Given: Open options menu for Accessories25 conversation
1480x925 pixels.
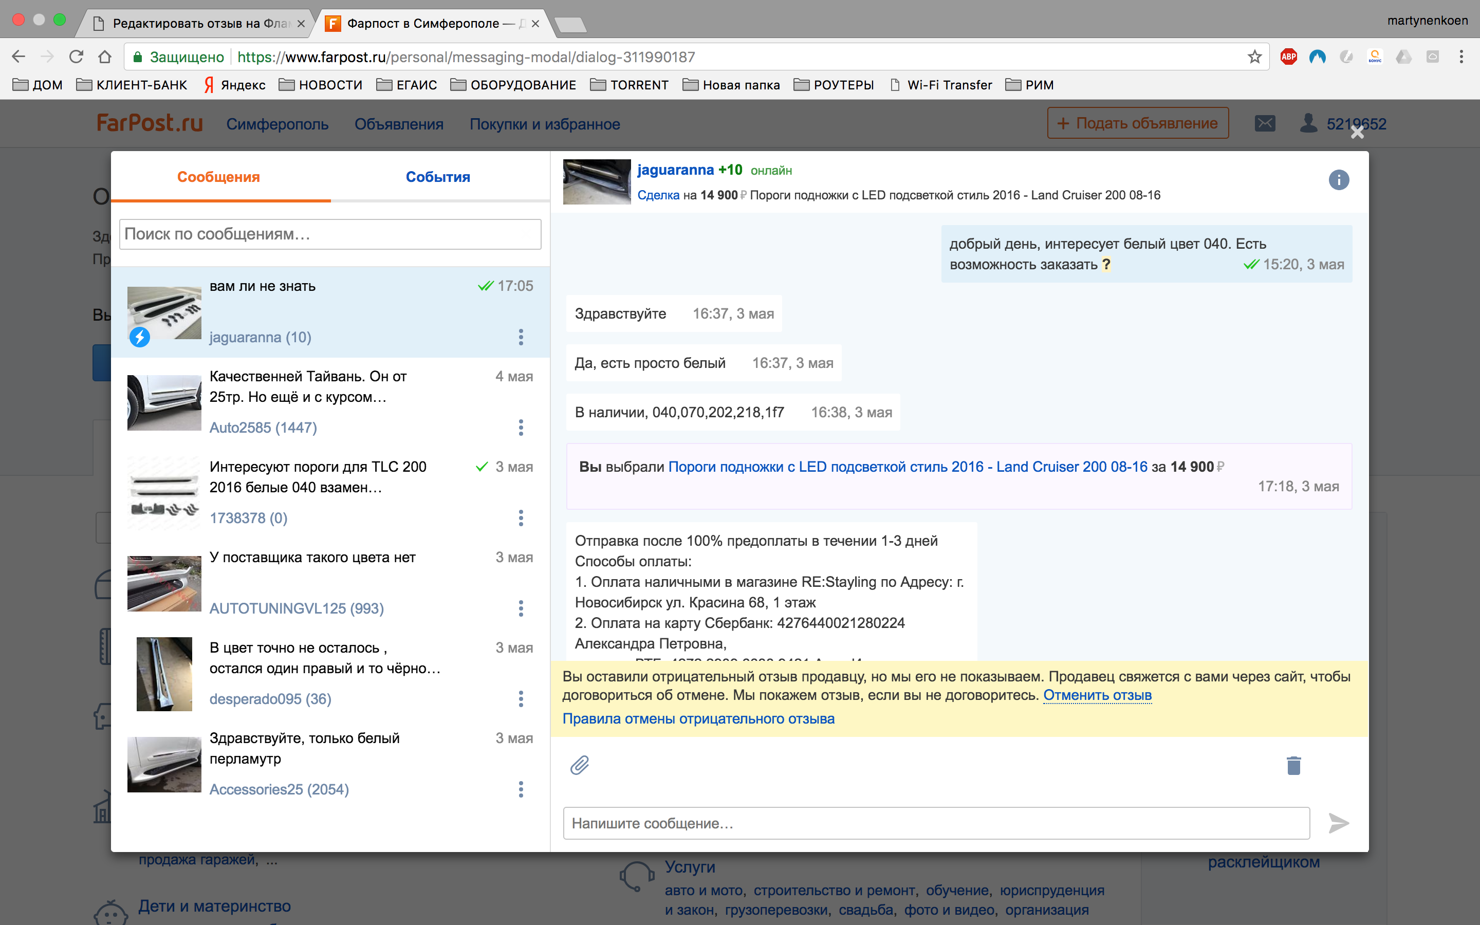Looking at the screenshot, I should [x=521, y=789].
